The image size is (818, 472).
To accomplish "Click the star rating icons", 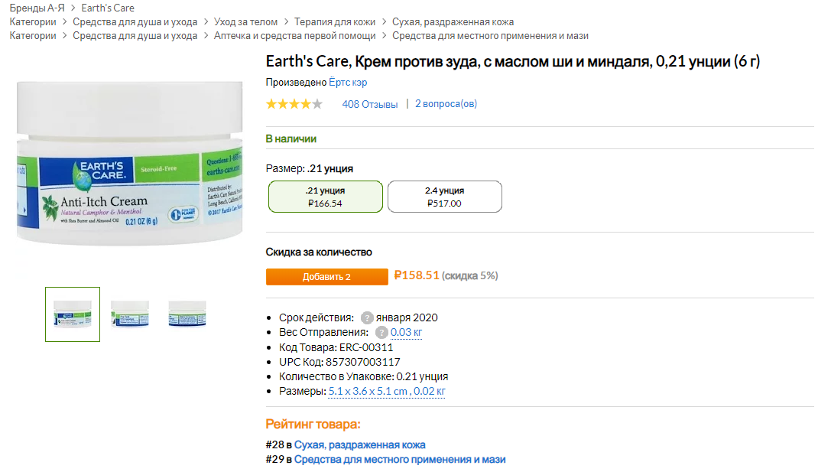I will tap(294, 104).
